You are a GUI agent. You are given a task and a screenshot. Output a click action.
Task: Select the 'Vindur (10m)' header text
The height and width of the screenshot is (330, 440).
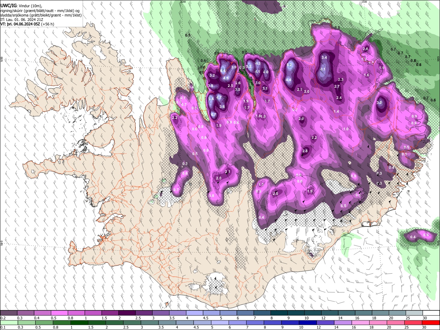tap(30, 5)
